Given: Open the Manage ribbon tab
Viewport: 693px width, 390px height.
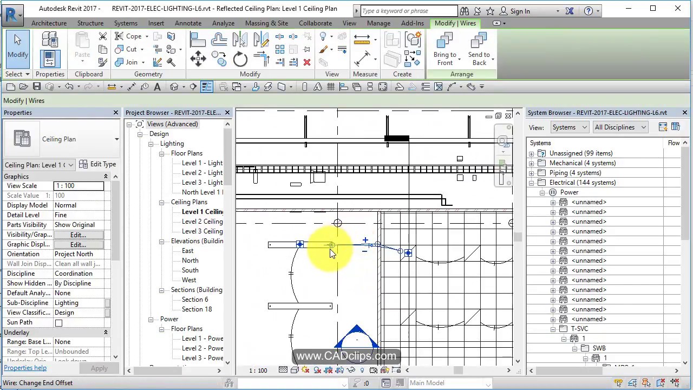Looking at the screenshot, I should (x=378, y=23).
